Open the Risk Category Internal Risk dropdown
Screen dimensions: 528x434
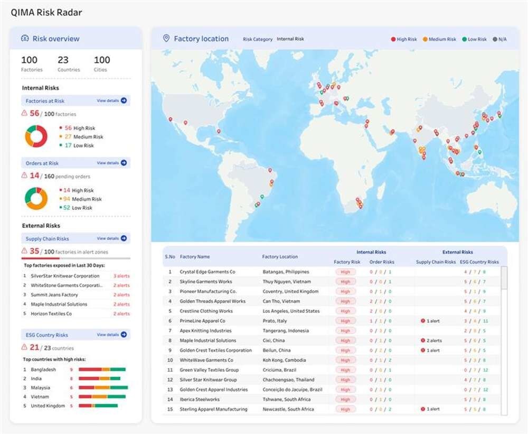click(x=290, y=39)
